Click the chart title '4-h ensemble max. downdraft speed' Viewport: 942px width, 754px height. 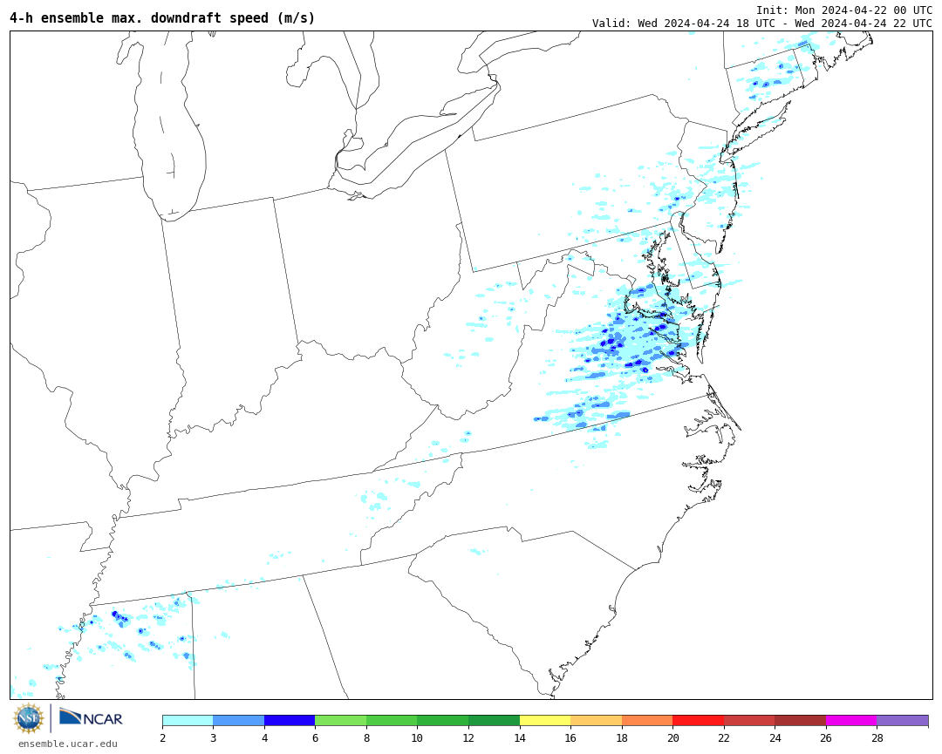[162, 18]
